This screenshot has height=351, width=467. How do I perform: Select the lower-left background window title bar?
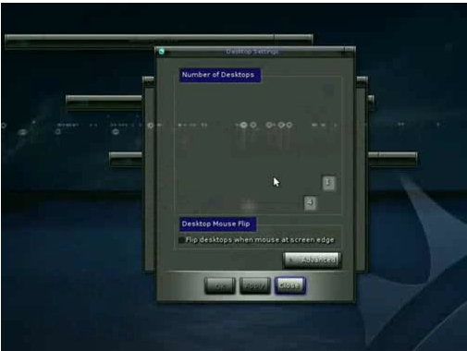pos(126,155)
